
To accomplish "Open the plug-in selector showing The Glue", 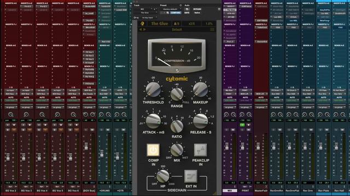I will [145, 13].
